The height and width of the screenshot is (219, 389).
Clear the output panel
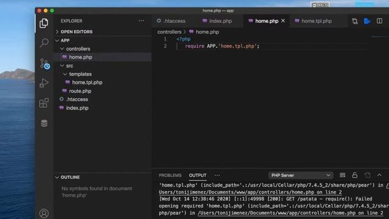342,175
